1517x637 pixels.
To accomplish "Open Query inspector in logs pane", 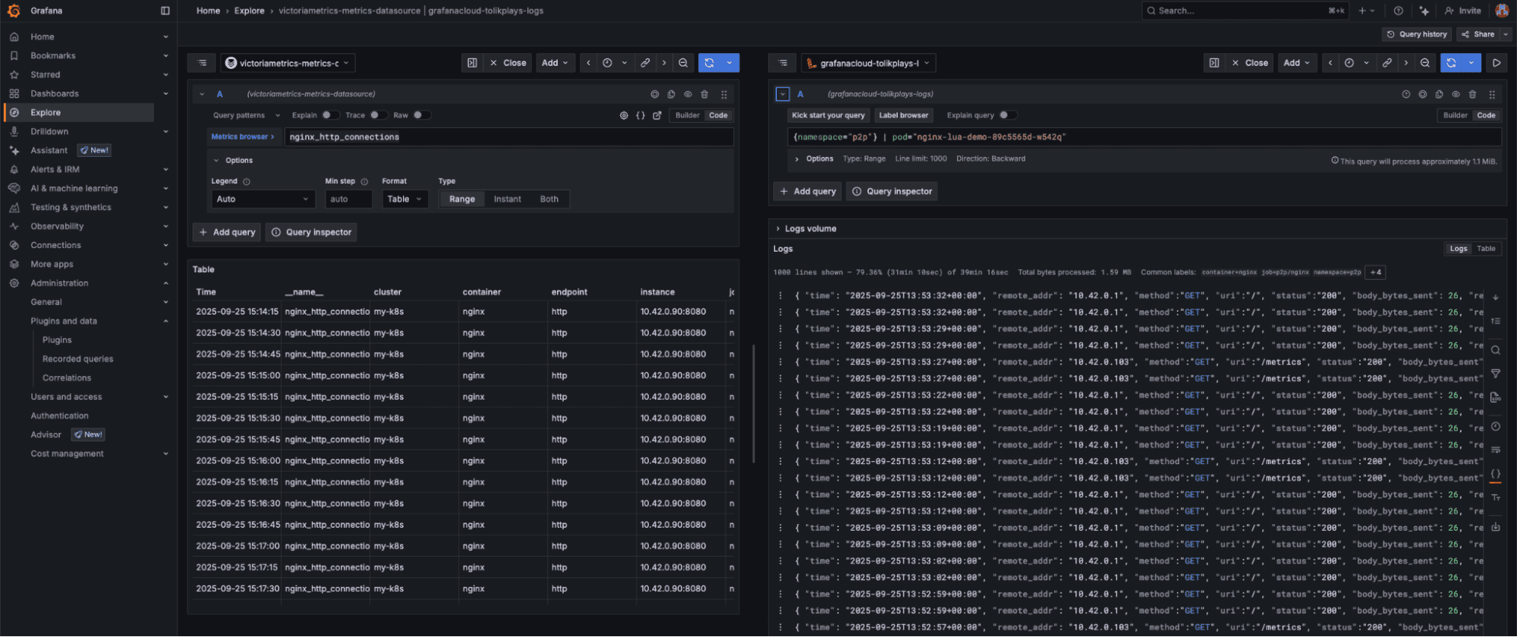I will point(892,191).
